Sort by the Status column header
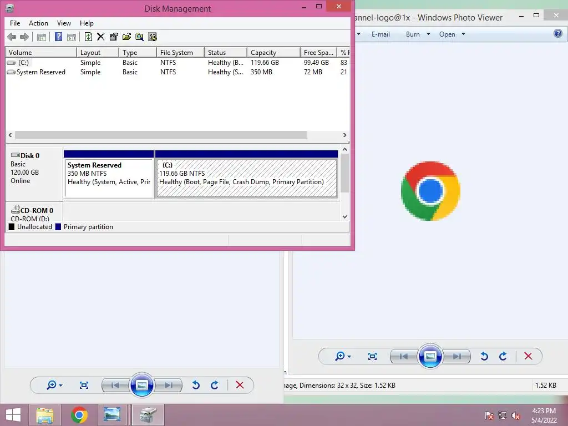The width and height of the screenshot is (568, 426). pyautogui.click(x=226, y=53)
